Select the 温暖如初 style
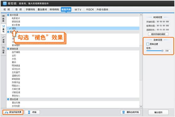Screen dimensions: 175x117 (16, 76)
